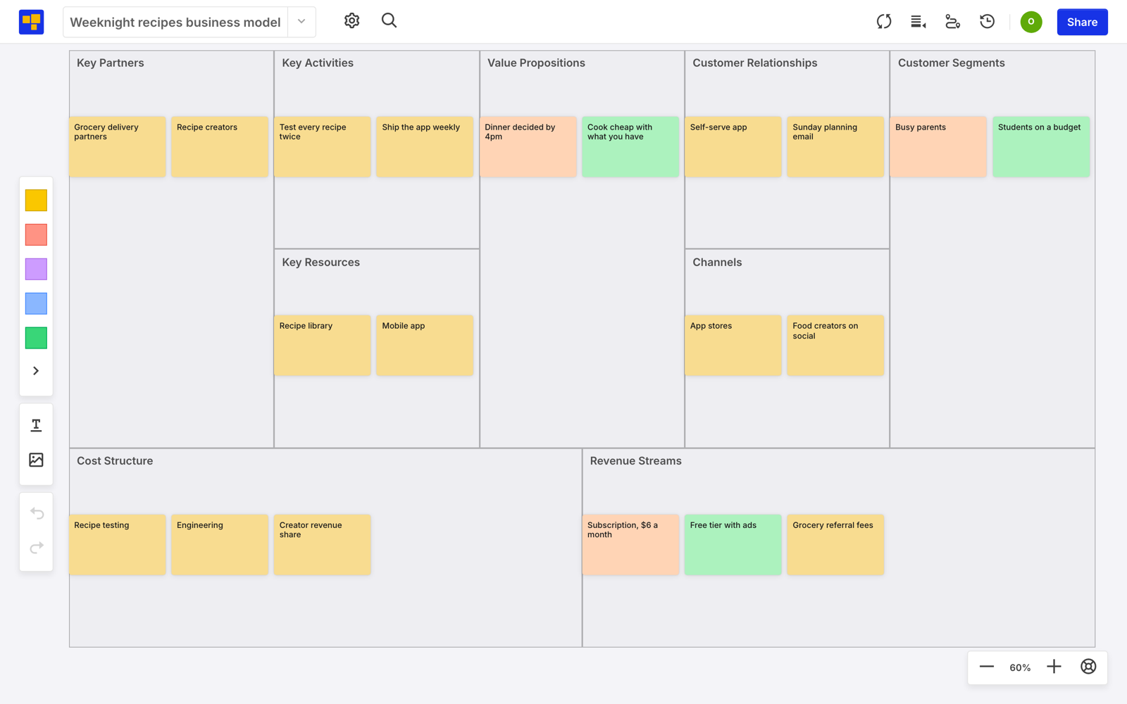Click the 60% zoom level value
This screenshot has height=704, width=1127.
click(x=1020, y=667)
